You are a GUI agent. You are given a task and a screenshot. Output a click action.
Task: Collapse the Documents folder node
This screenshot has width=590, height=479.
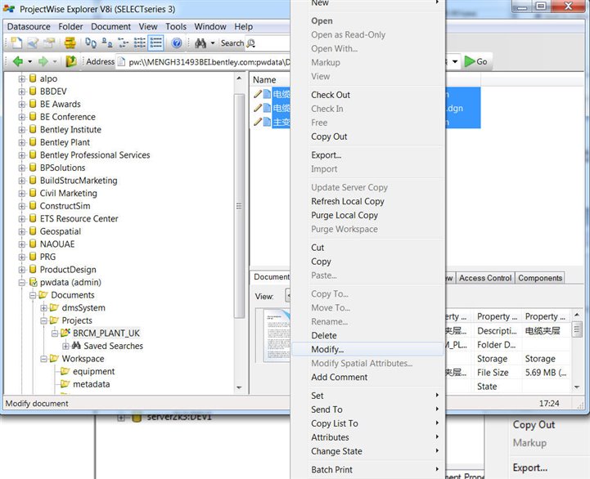(x=33, y=295)
